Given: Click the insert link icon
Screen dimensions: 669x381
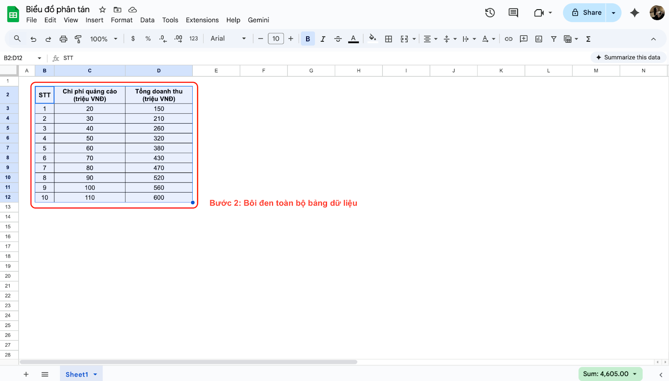Looking at the screenshot, I should coord(508,39).
